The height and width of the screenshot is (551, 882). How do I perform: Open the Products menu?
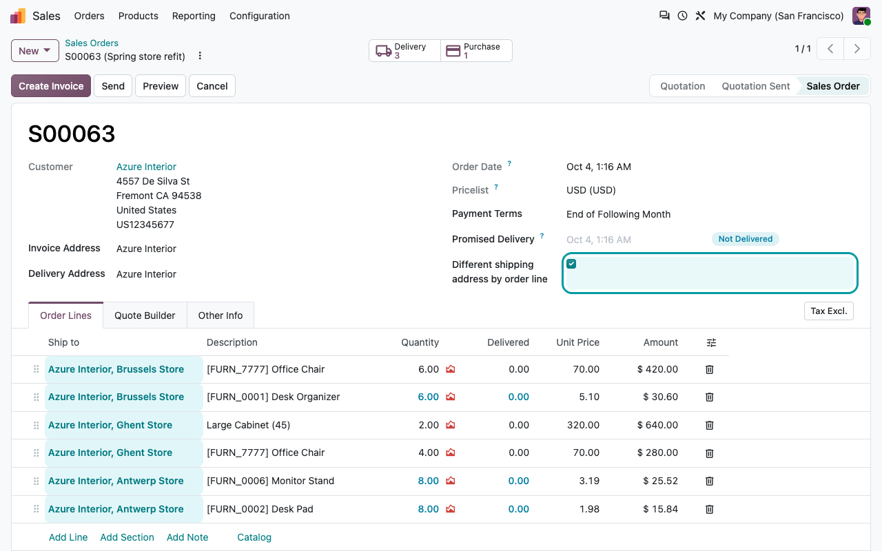[x=139, y=16]
